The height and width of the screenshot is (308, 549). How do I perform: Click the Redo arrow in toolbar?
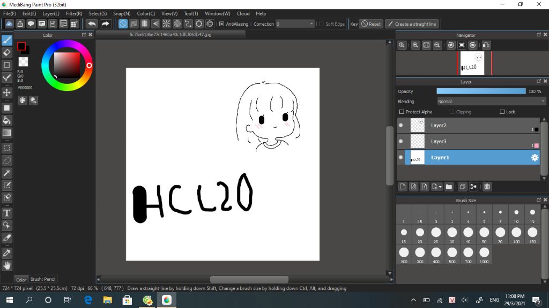tap(105, 24)
